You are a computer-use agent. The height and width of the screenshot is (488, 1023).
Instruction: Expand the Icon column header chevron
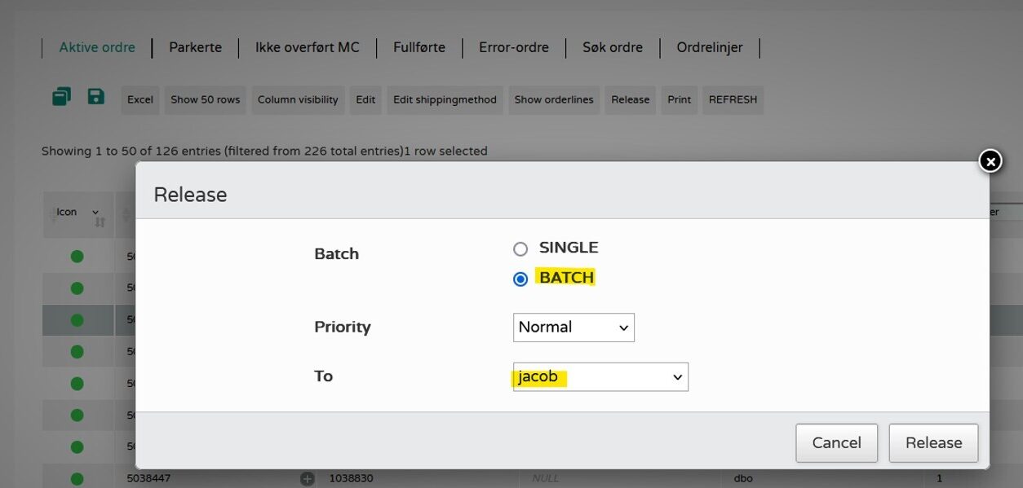(95, 212)
